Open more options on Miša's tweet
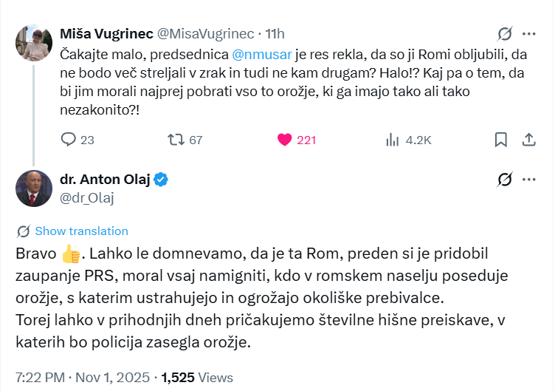 pyautogui.click(x=529, y=34)
